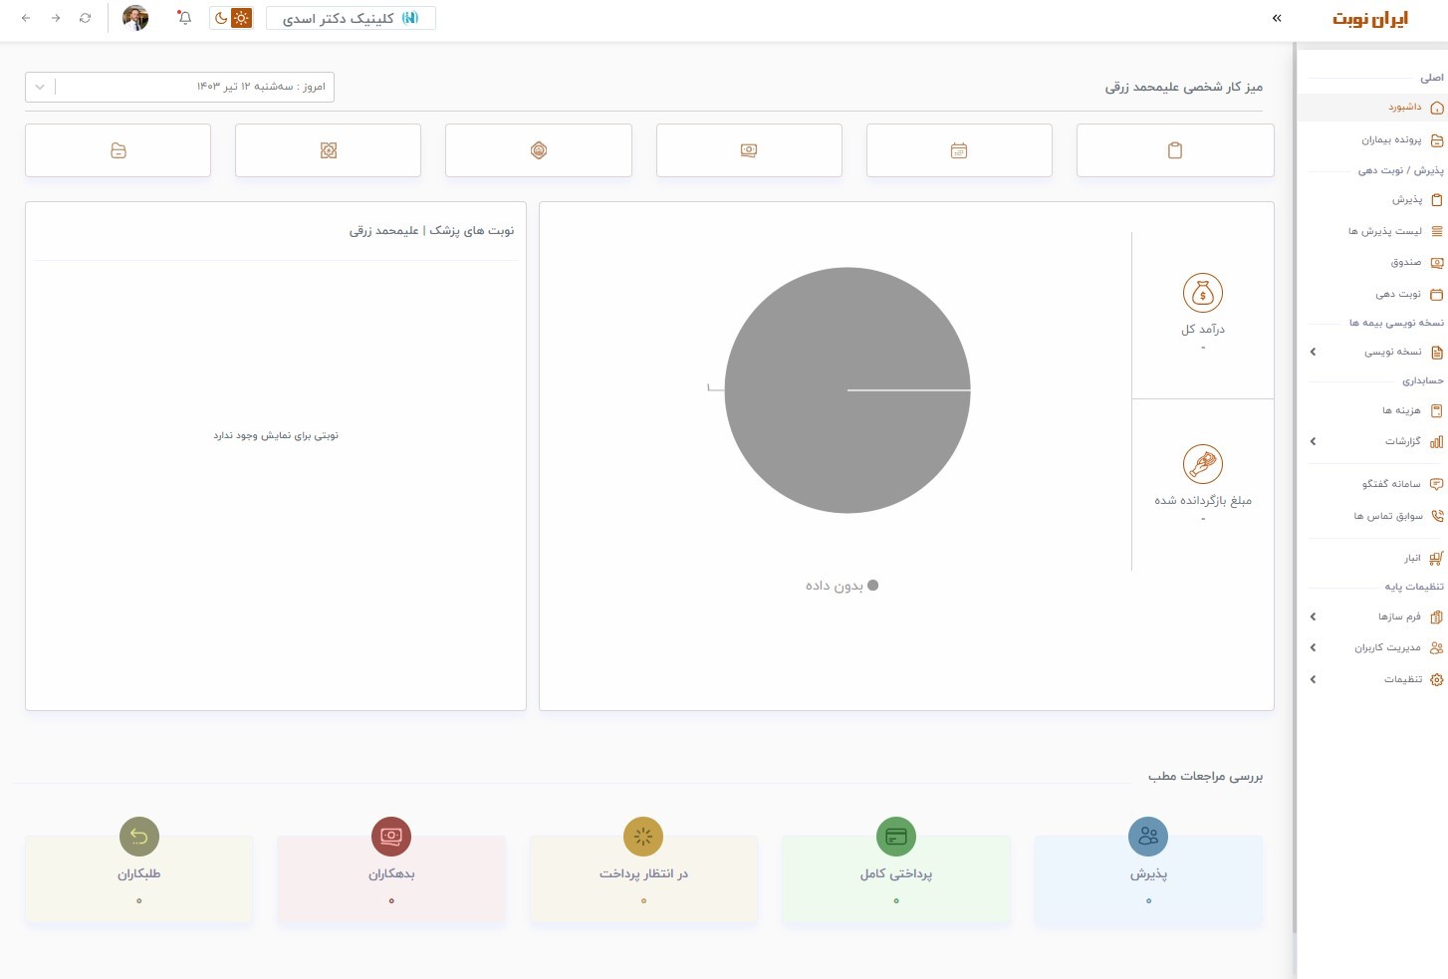Click the clipboard quick-access button

[x=1175, y=150]
